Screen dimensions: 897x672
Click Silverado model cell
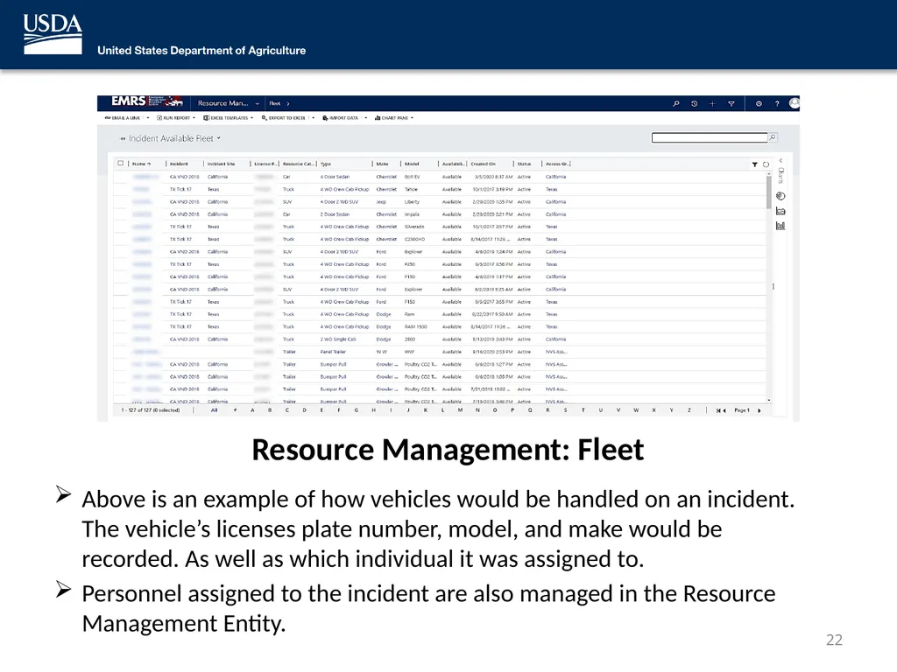pyautogui.click(x=414, y=227)
